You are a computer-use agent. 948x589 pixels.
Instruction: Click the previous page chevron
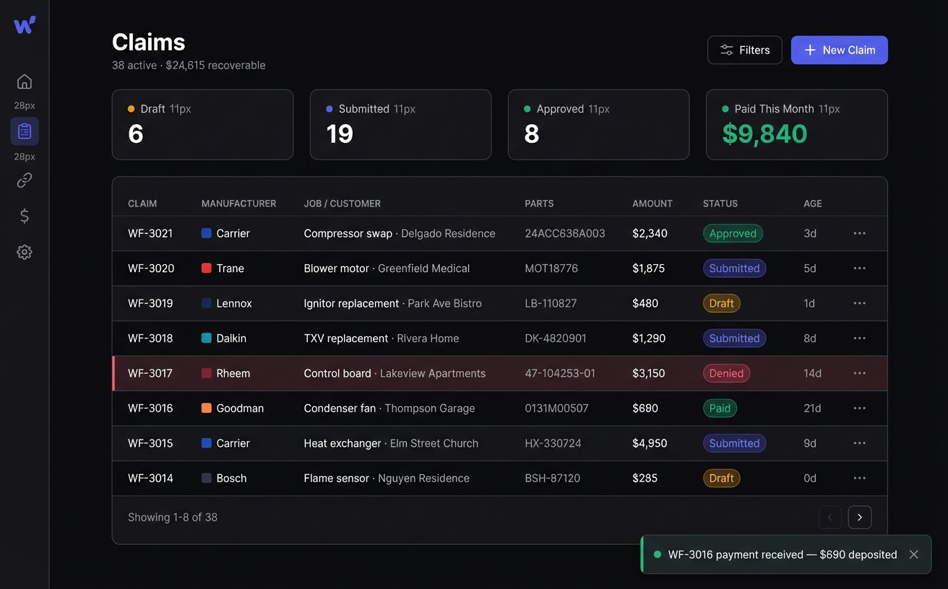tap(829, 517)
